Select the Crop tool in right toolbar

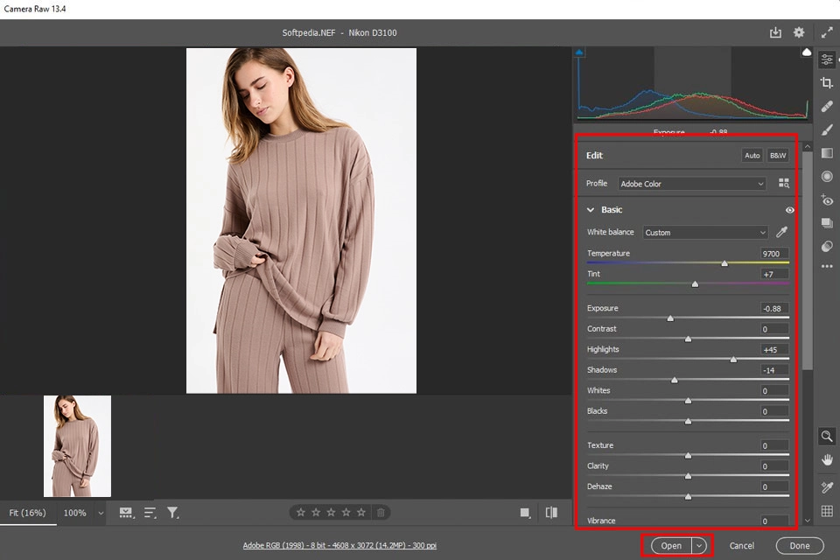click(827, 82)
